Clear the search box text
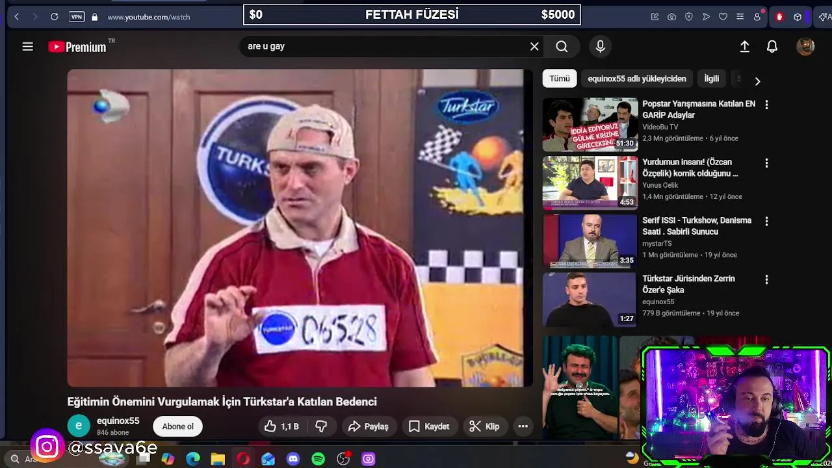The image size is (832, 468). (534, 47)
